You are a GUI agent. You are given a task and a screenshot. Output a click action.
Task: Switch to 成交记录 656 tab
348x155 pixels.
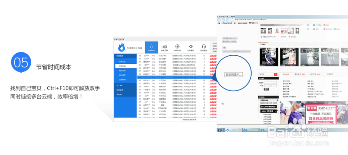315,74
